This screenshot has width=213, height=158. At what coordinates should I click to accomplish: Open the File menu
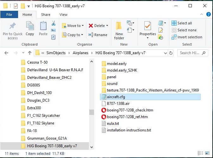pyautogui.click(x=9, y=15)
